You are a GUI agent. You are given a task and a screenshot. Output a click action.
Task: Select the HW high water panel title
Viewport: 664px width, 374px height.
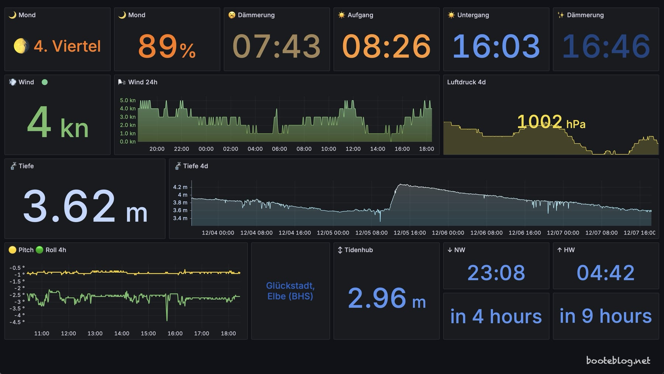(x=569, y=250)
